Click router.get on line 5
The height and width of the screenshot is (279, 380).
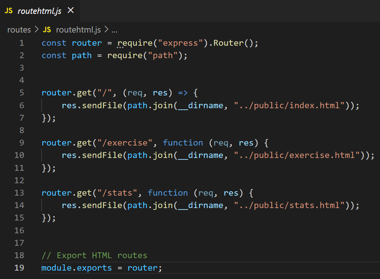click(66, 93)
